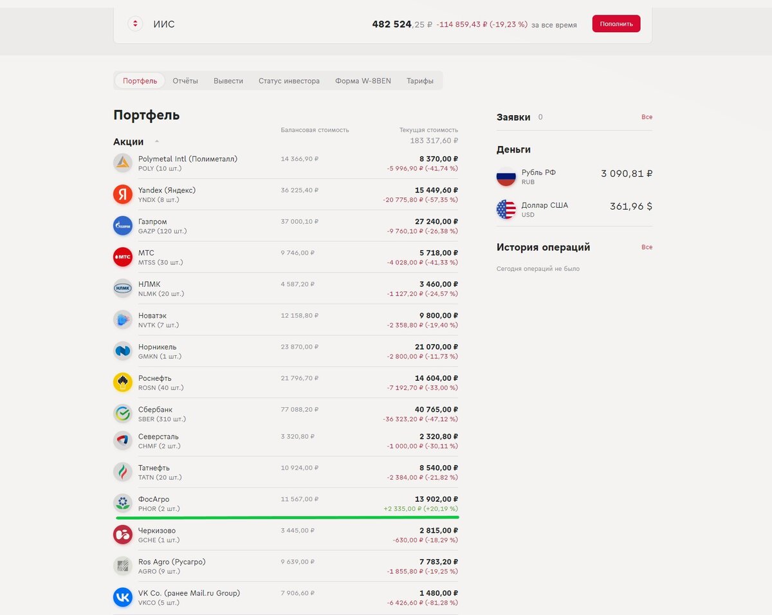Collapse the Акции section arrow
Screen dimensions: 772x615
(x=157, y=142)
